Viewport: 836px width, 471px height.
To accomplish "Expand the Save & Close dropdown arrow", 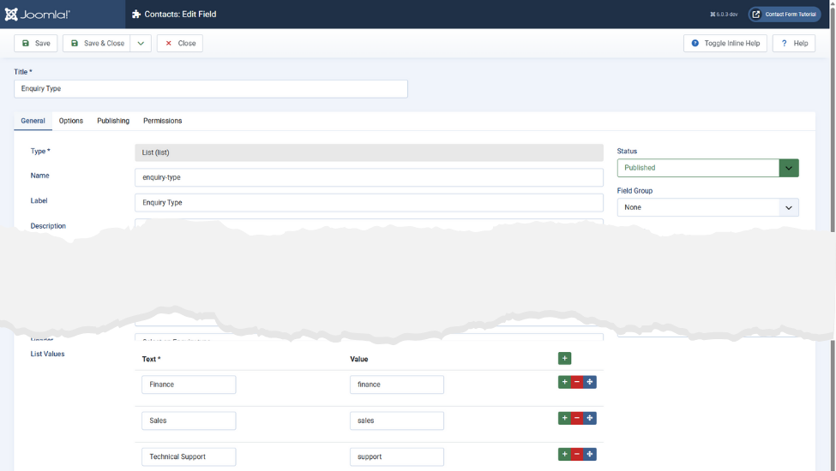I will [x=141, y=43].
